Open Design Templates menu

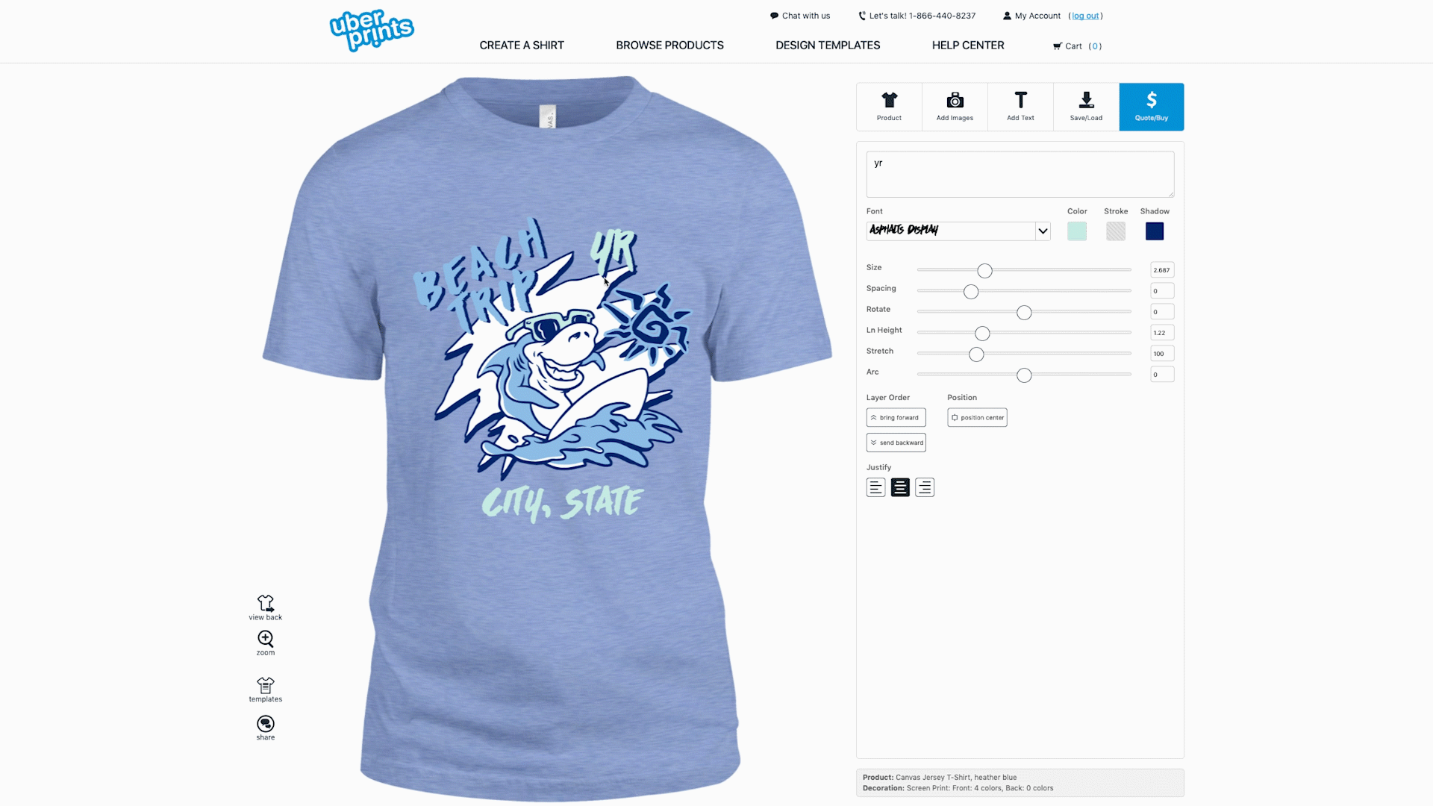[828, 44]
